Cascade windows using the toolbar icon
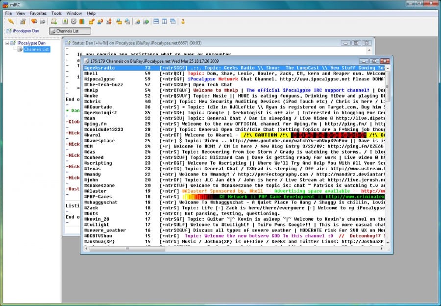The image size is (441, 306). coord(172,22)
